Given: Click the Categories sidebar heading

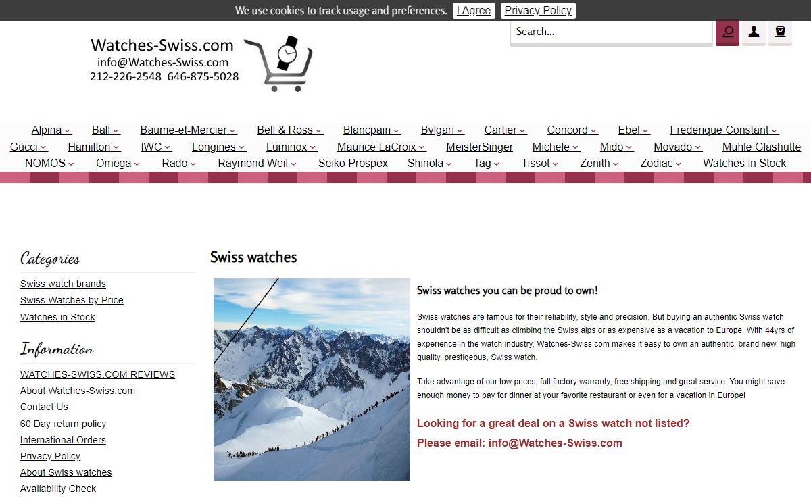Looking at the screenshot, I should click(x=50, y=259).
